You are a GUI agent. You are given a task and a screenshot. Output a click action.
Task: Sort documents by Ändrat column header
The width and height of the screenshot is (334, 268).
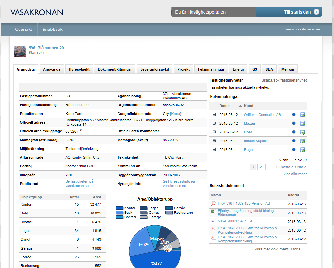tap(293, 195)
